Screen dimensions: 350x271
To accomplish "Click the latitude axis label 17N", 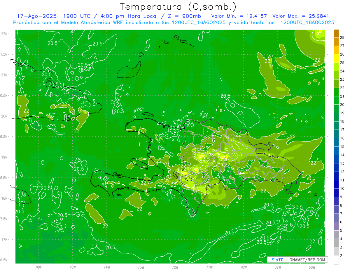I will [5, 239].
